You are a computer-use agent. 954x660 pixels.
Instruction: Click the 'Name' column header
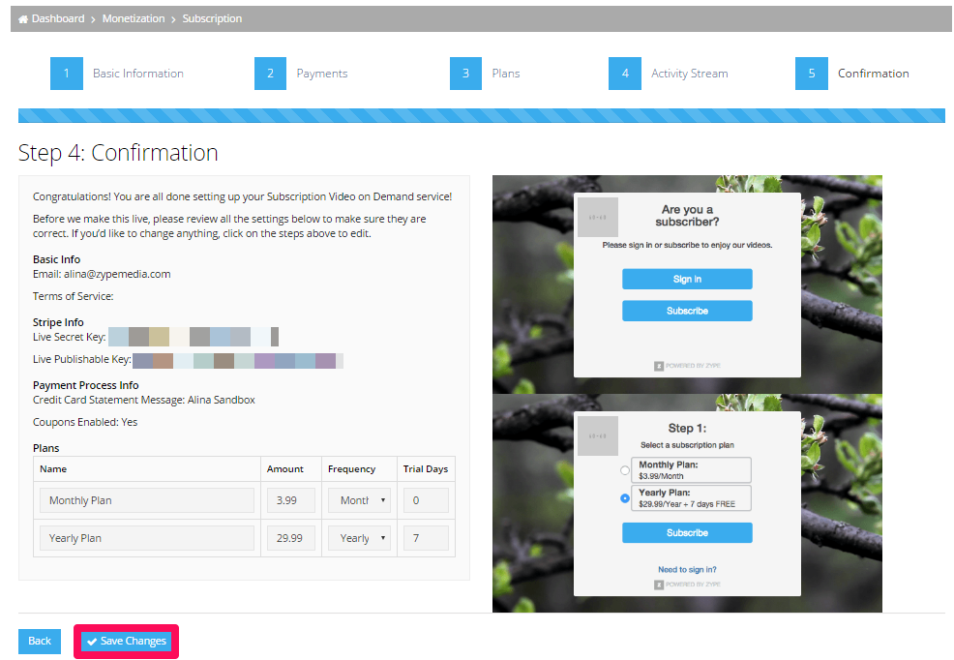(53, 469)
